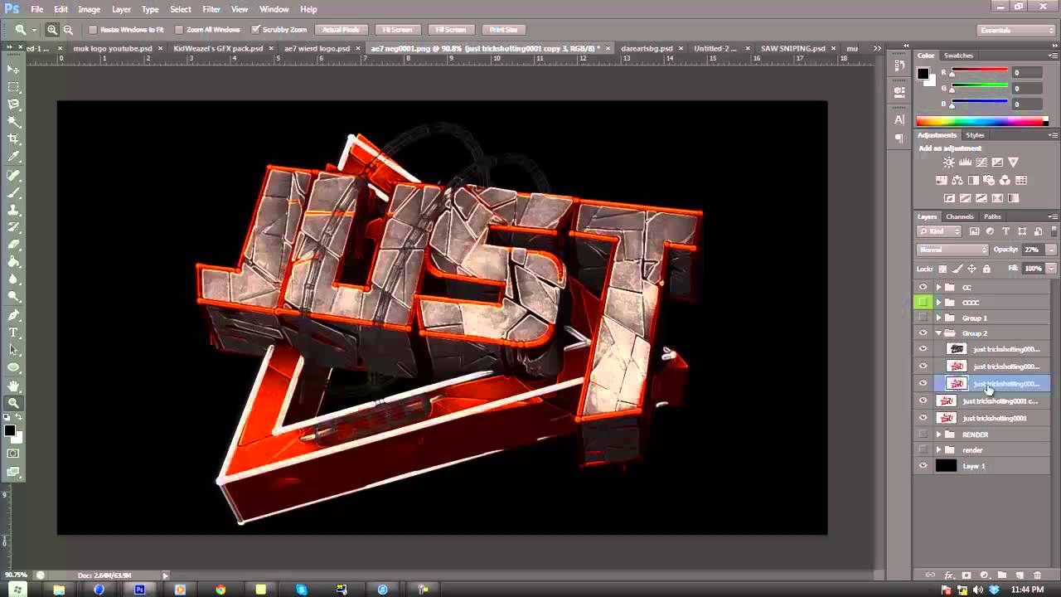Screen dimensions: 1061x597
Task: Enable Zoom All Windows checkbox
Action: [179, 30]
